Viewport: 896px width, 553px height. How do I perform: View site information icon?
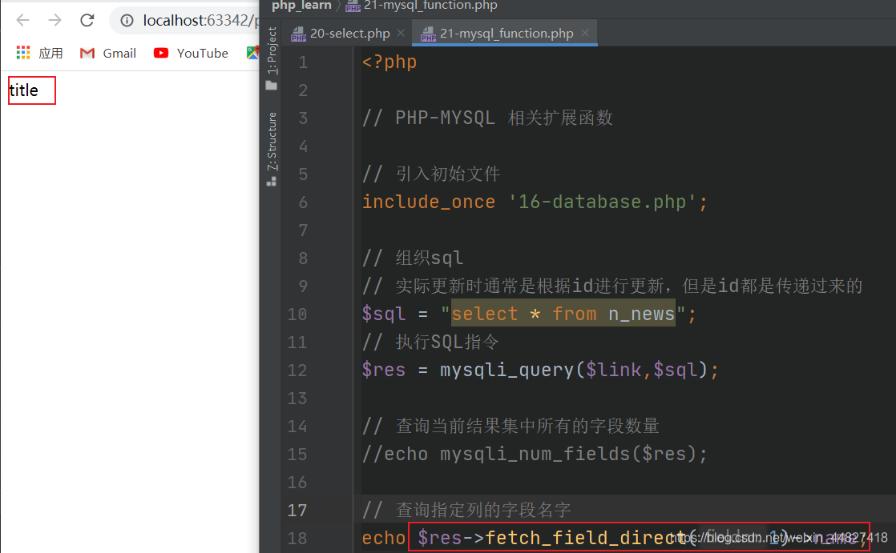click(127, 21)
